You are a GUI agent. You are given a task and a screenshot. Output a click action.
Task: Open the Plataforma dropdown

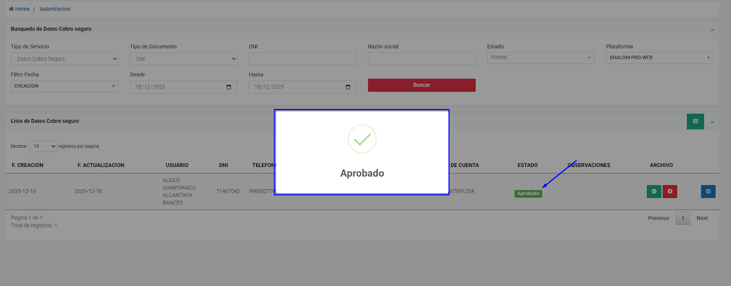pyautogui.click(x=659, y=58)
